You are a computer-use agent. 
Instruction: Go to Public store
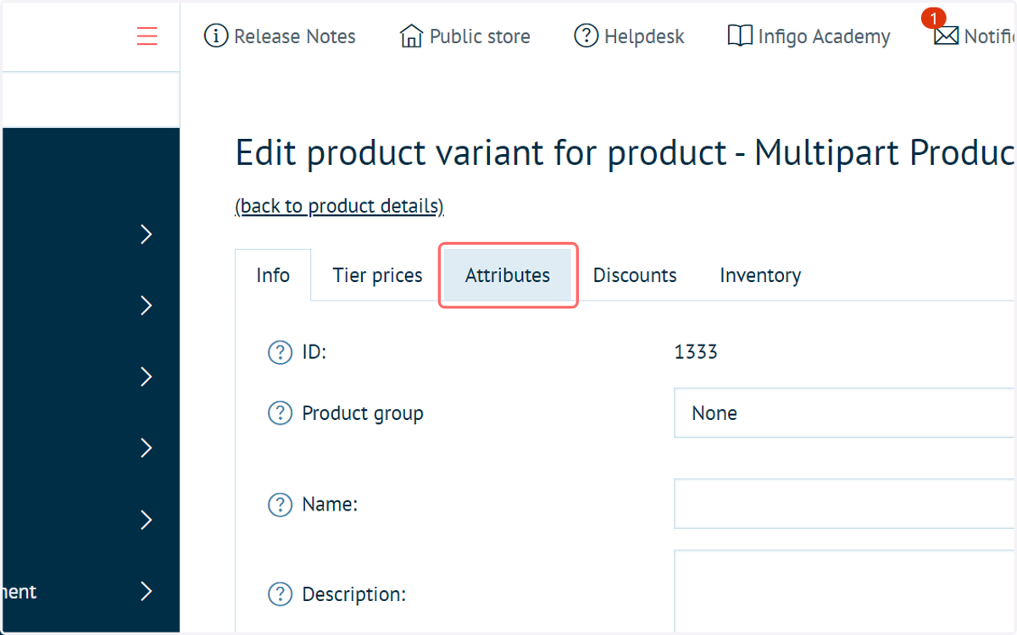coord(480,36)
